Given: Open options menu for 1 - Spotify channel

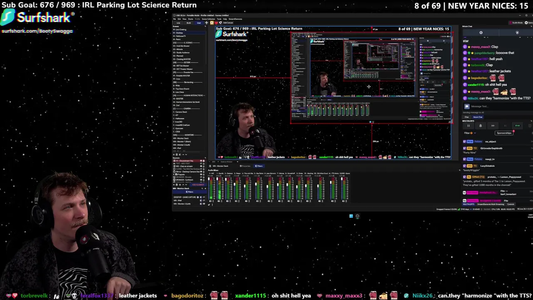Looking at the screenshot, I should point(222,201).
